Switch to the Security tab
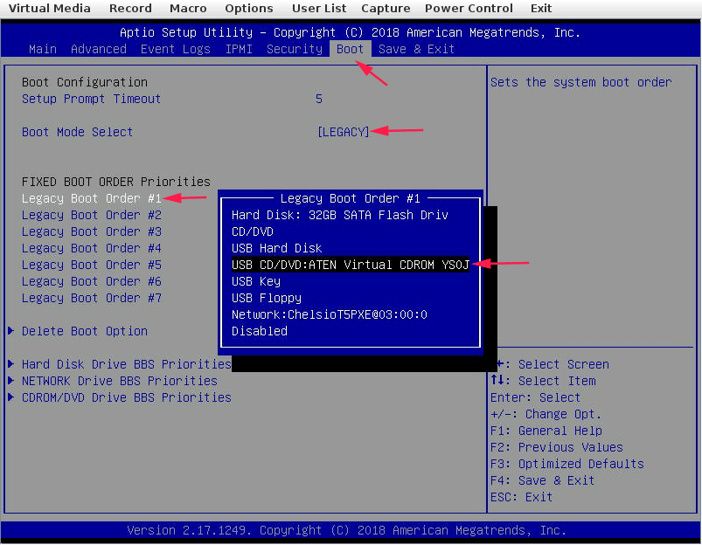The height and width of the screenshot is (545, 702). (294, 49)
